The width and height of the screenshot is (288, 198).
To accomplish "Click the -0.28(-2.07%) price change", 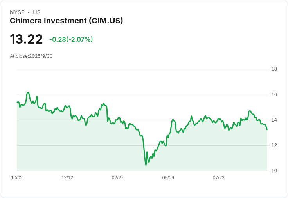I will [x=71, y=39].
